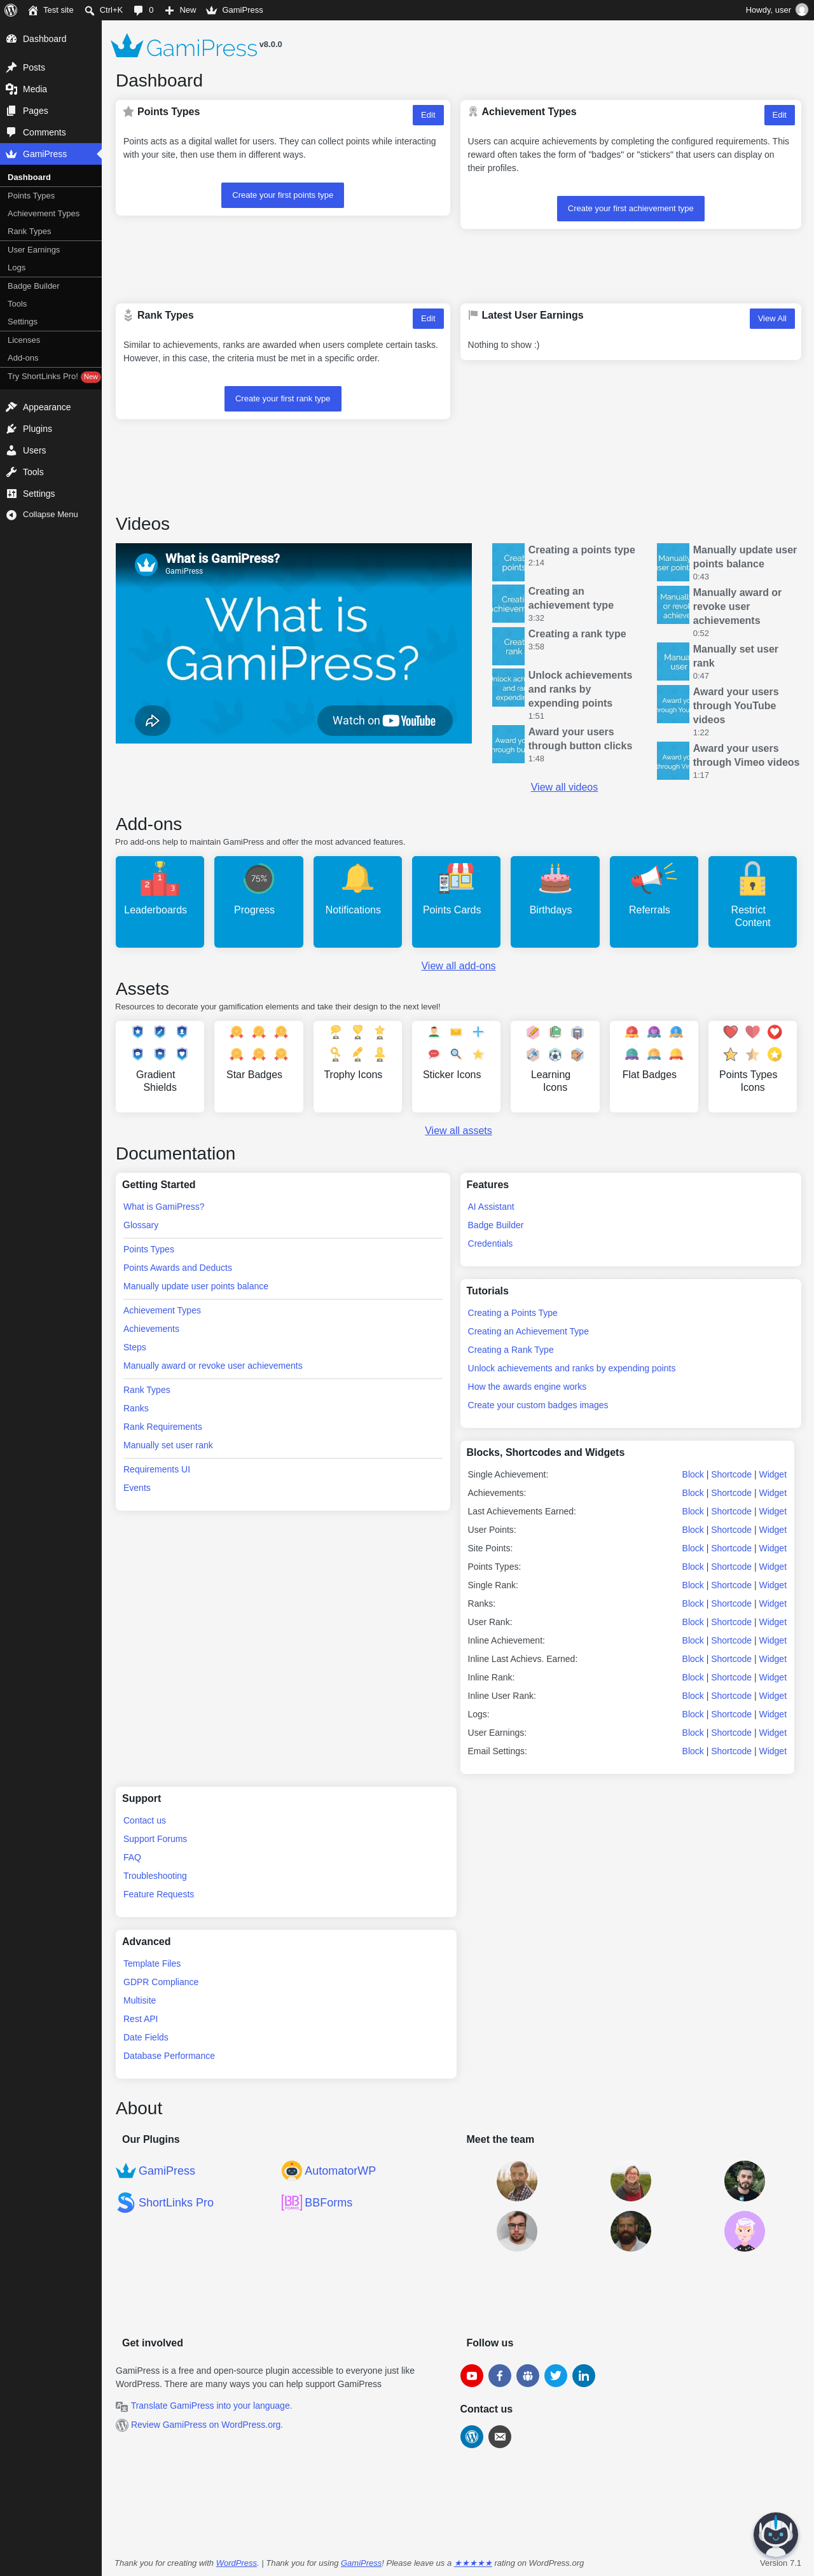
Task: Open the Leaderboards add-on card
Action: pos(160,901)
